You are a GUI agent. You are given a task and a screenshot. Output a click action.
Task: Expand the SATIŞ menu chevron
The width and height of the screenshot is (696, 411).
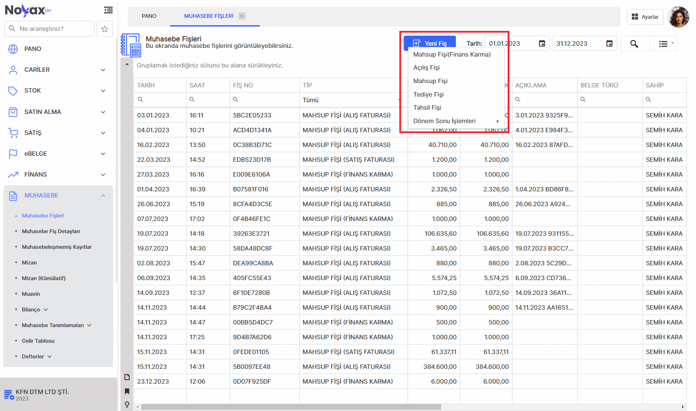(x=103, y=133)
